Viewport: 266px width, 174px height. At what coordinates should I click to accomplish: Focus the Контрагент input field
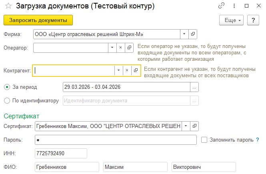tap(74, 70)
